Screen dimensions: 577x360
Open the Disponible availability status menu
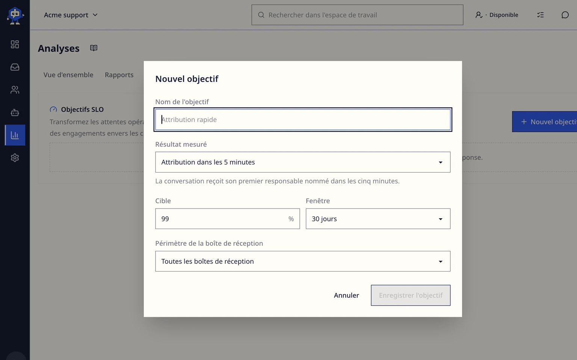[497, 15]
